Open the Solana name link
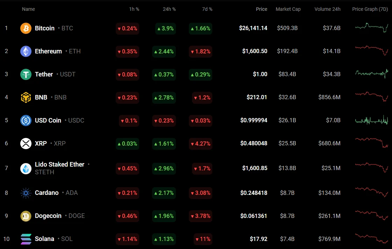Viewport: 392px width, 249px height. pyautogui.click(x=44, y=239)
